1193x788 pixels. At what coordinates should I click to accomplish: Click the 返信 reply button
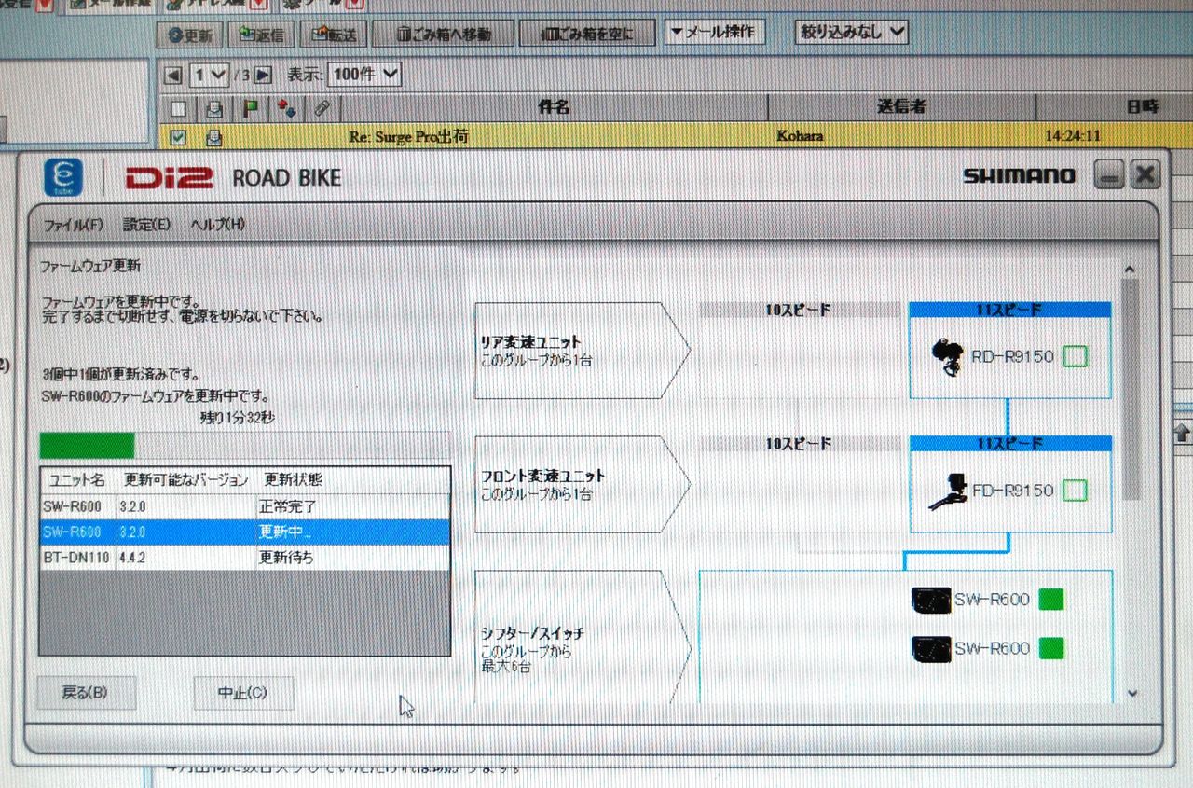(x=262, y=35)
